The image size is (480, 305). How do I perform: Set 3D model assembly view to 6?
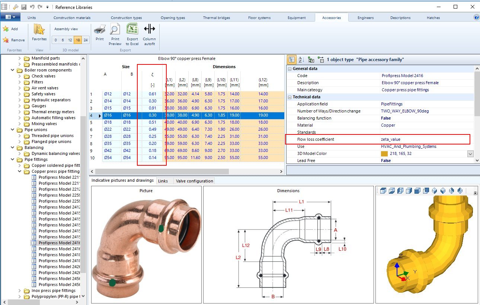coord(63,40)
